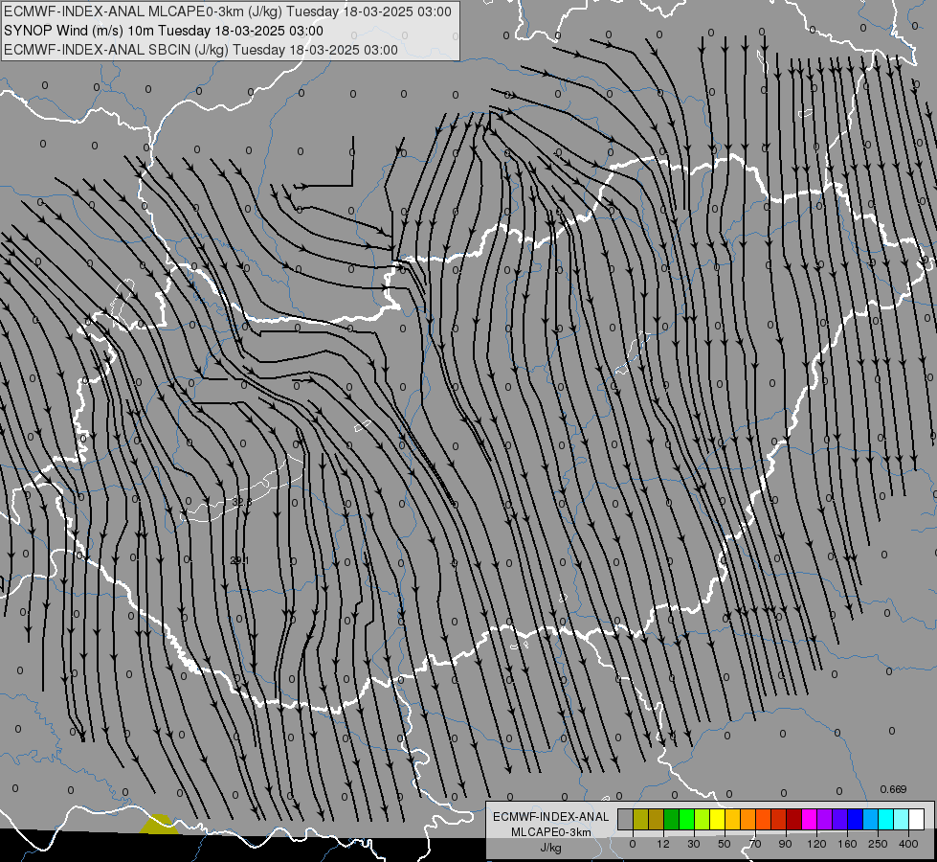Click the pure yellow legend swatch
937x862 pixels.
(x=717, y=819)
